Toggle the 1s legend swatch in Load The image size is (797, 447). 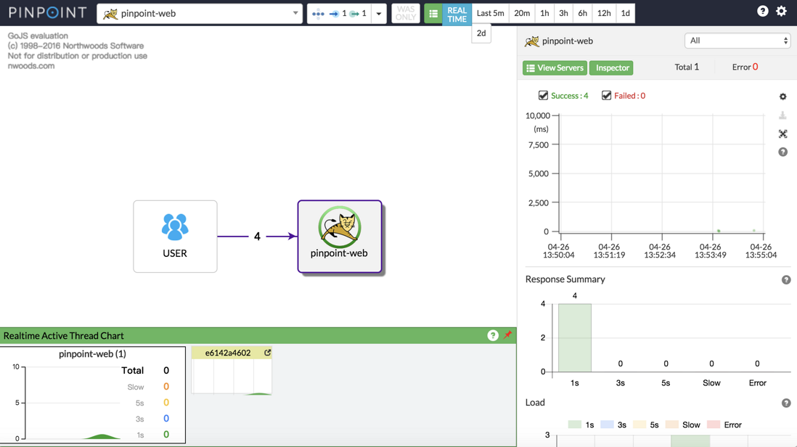click(574, 425)
